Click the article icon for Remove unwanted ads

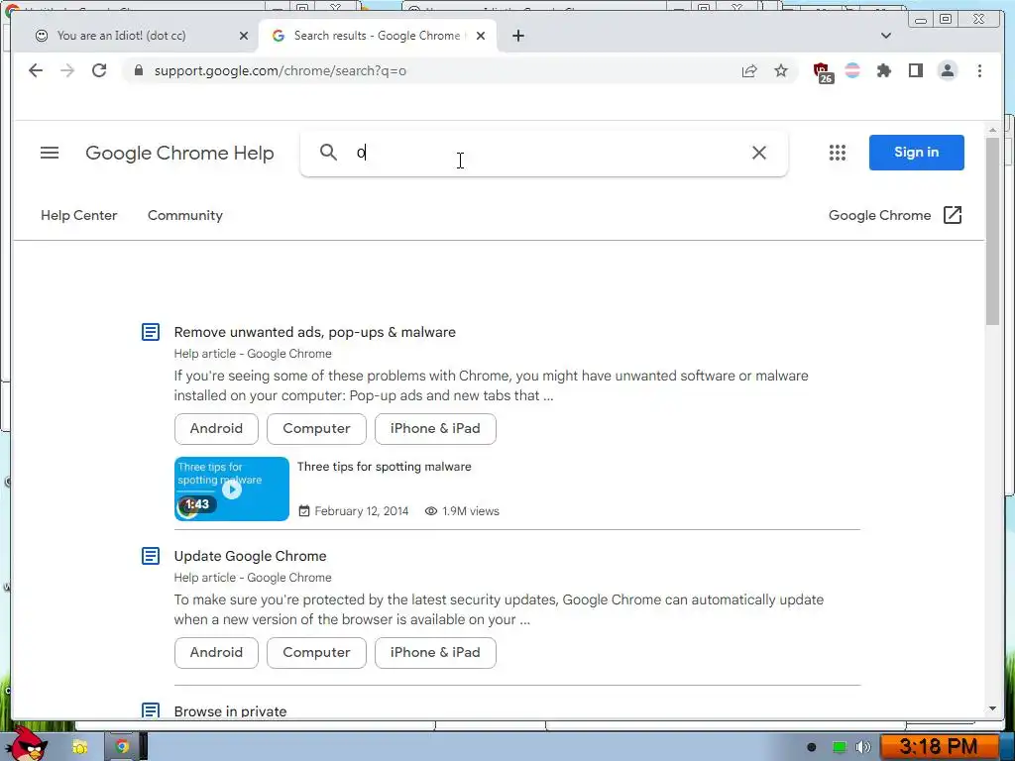(x=151, y=332)
